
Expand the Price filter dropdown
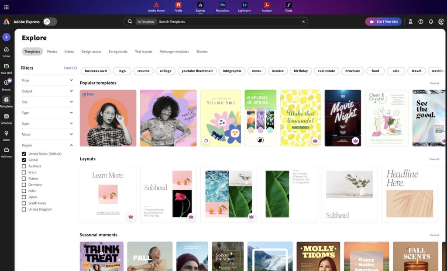pyautogui.click(x=48, y=80)
